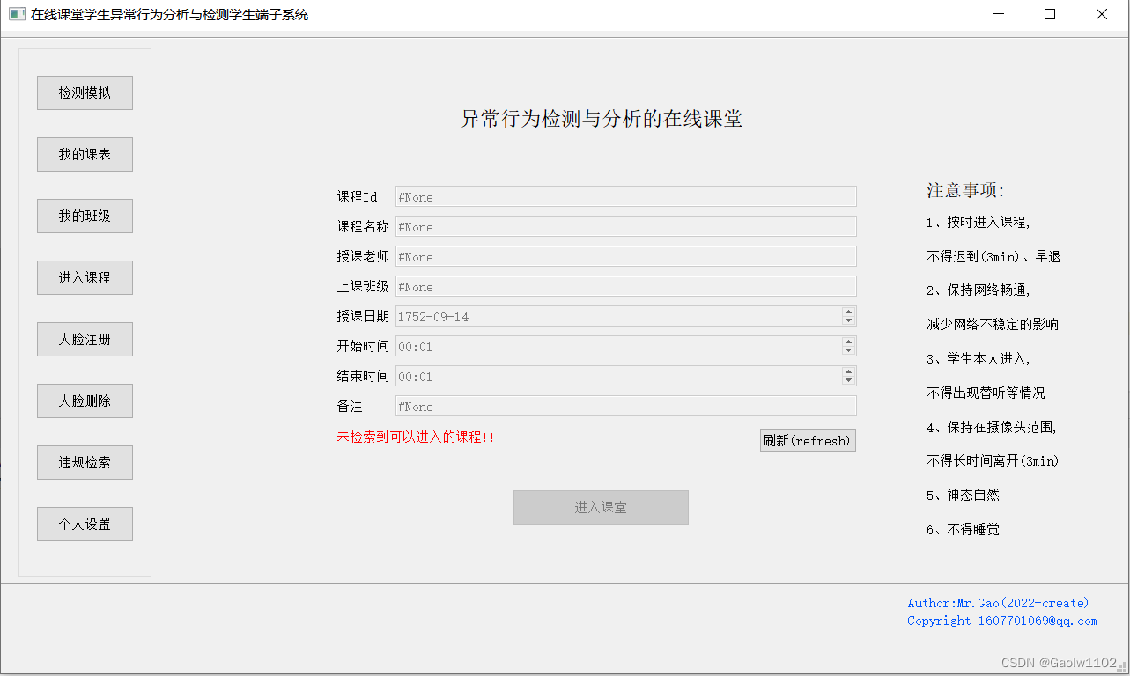Close the application window

(1102, 14)
